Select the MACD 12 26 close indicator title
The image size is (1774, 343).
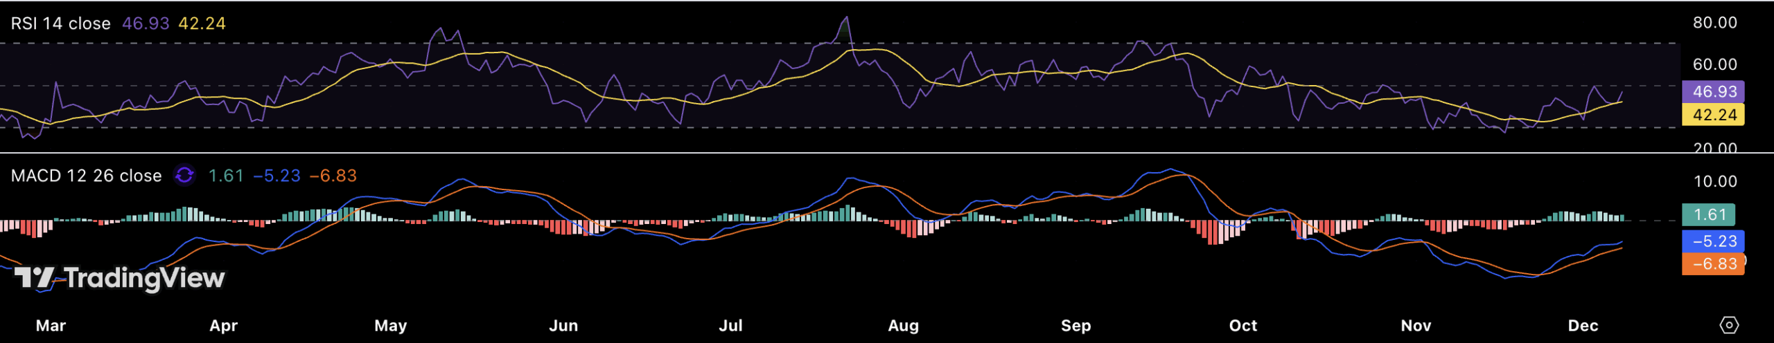86,176
